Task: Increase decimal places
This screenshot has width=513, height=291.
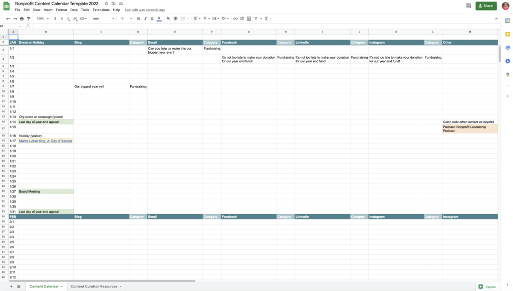Action: 75,19
